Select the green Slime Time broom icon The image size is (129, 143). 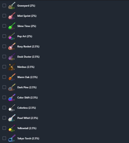click(x=12, y=26)
